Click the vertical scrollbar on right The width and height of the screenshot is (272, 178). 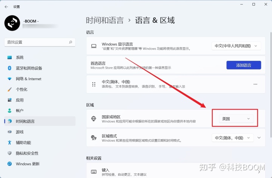pos(271,85)
